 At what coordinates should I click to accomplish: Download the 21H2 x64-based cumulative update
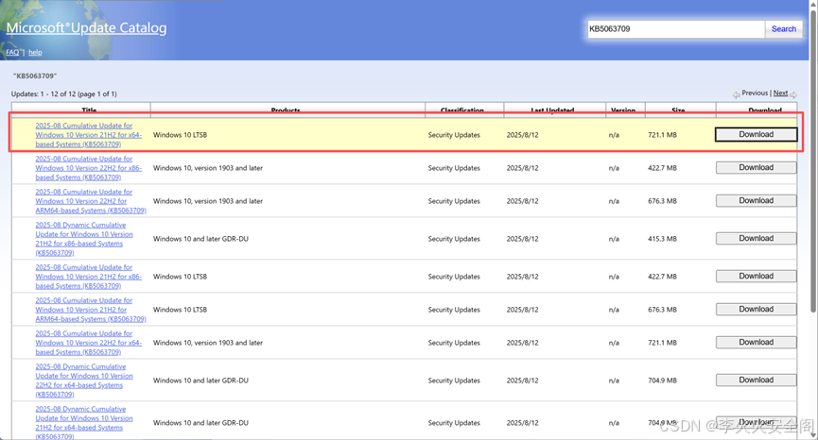756,134
